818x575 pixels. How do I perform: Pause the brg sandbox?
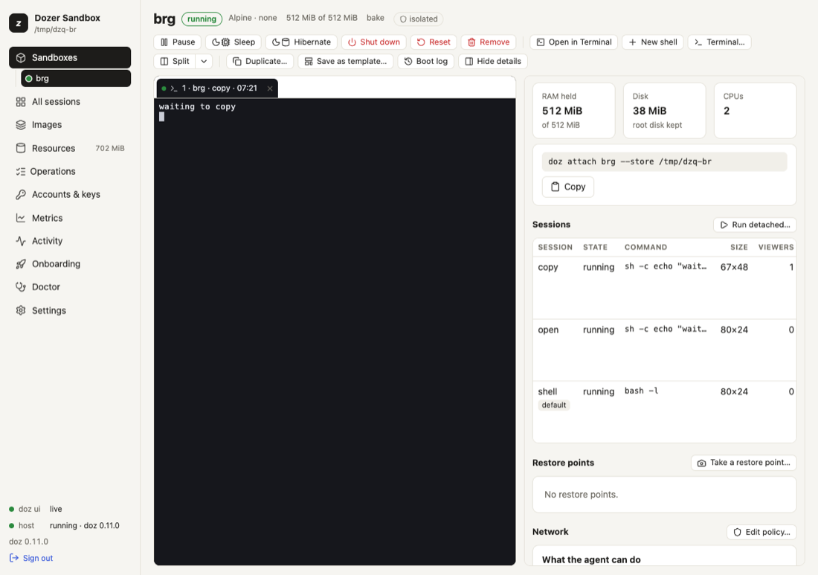tap(178, 42)
